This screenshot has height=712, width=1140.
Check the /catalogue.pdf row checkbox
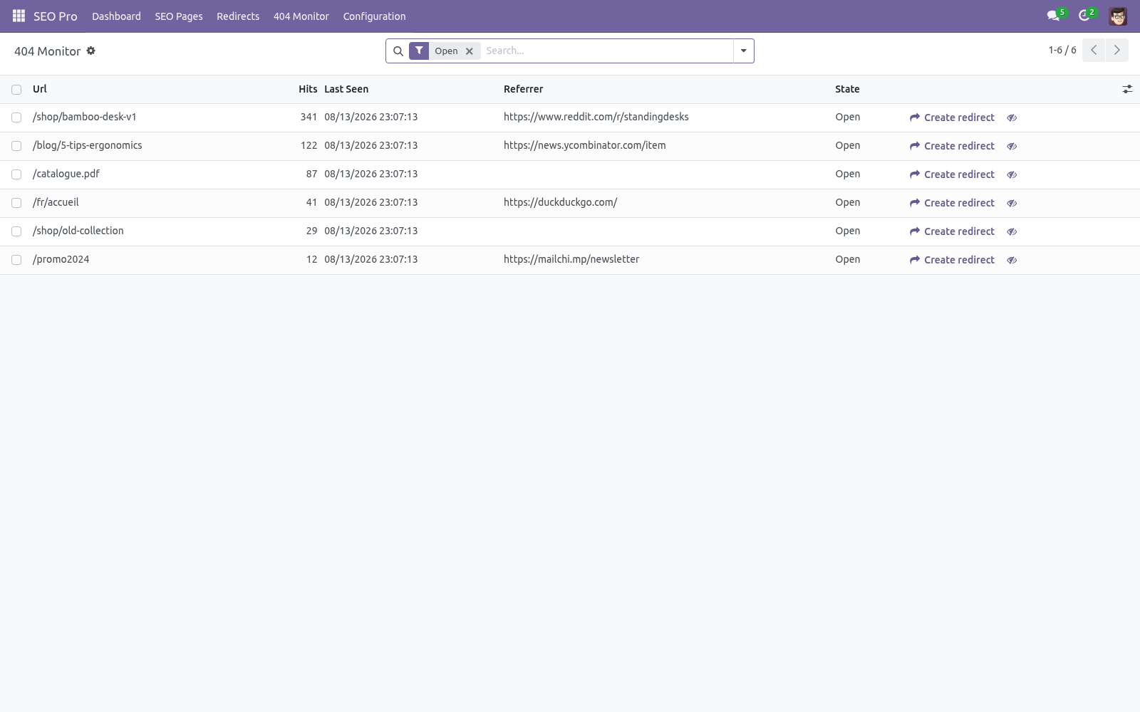pyautogui.click(x=16, y=174)
